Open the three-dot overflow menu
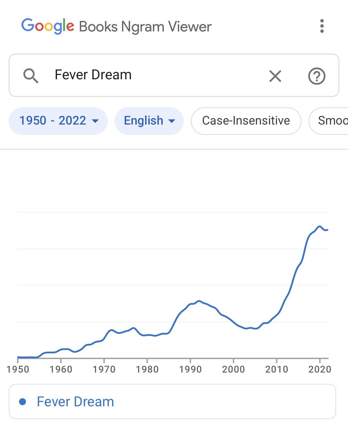Screen dimensions: 348x436 [x=322, y=26]
